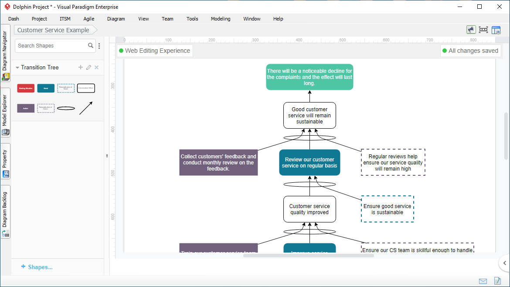Expand the right side panel chevron
Viewport: 510px width, 287px height.
504,263
